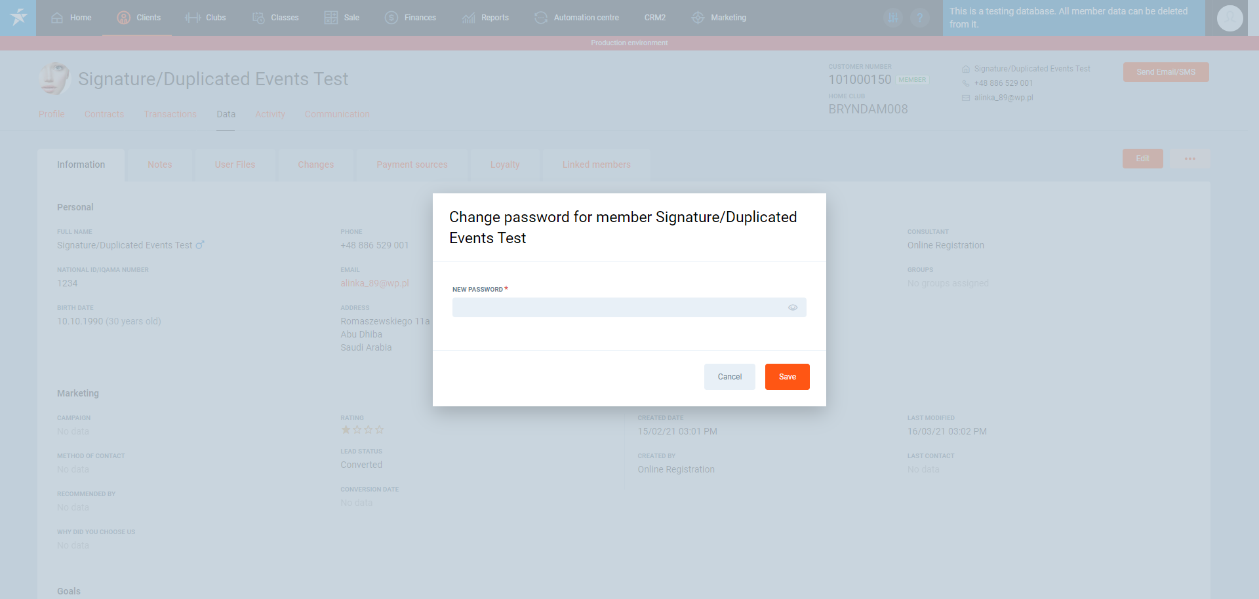Screen dimensions: 1259x599
Task: Cancel the change password dialog
Action: coord(729,377)
